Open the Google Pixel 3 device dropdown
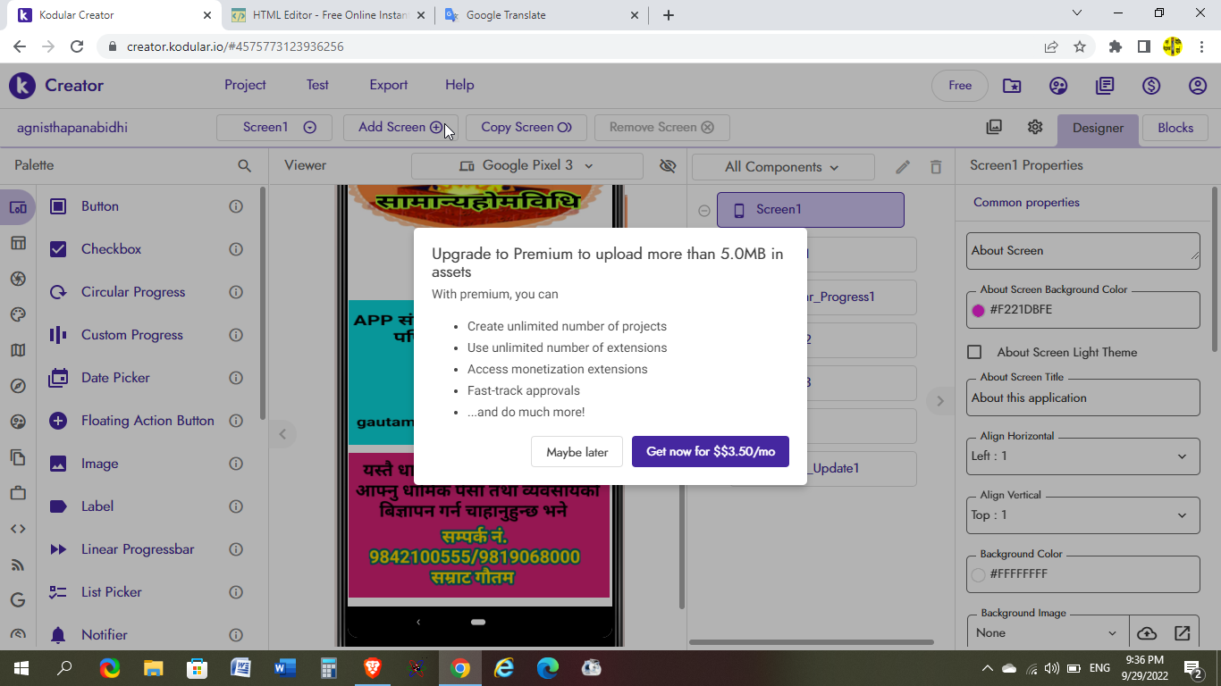Image resolution: width=1221 pixels, height=686 pixels. (526, 165)
